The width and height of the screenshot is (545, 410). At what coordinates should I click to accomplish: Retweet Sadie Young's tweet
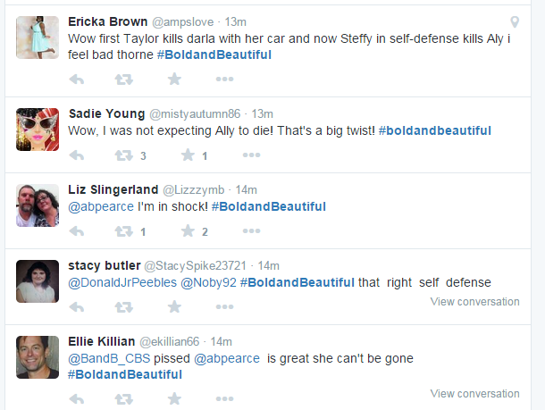tap(123, 155)
